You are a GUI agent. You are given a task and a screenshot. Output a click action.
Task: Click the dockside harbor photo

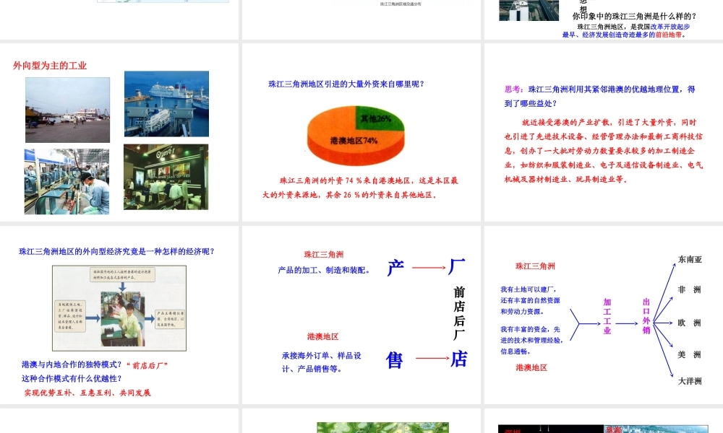point(68,110)
